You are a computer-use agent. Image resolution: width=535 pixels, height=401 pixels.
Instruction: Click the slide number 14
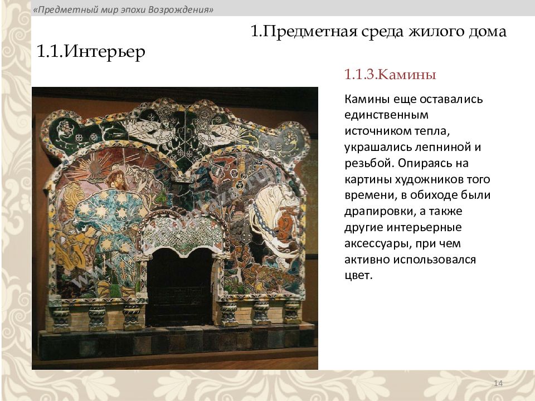[x=498, y=383]
